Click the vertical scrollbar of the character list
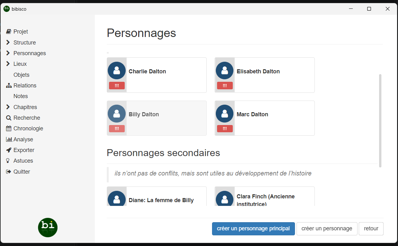This screenshot has width=398, height=246. tap(380, 121)
